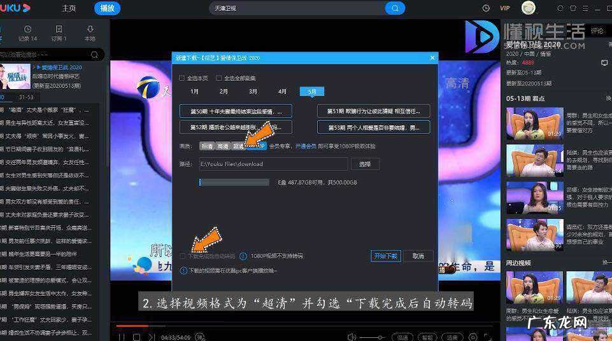The height and width of the screenshot is (341, 612).
Task: Select 高清 quality option
Action: click(223, 146)
